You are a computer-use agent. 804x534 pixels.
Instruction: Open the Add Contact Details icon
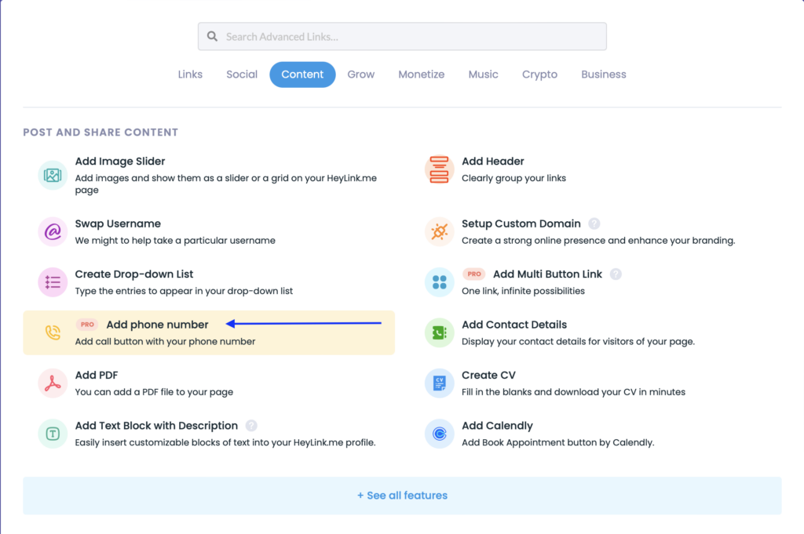(x=440, y=332)
